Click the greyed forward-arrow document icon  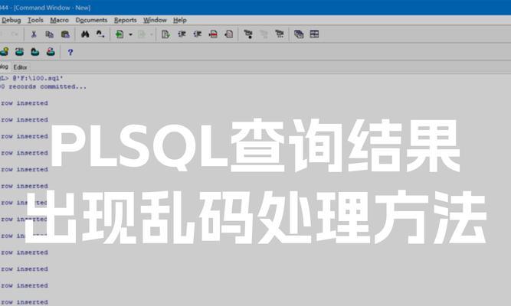point(142,34)
